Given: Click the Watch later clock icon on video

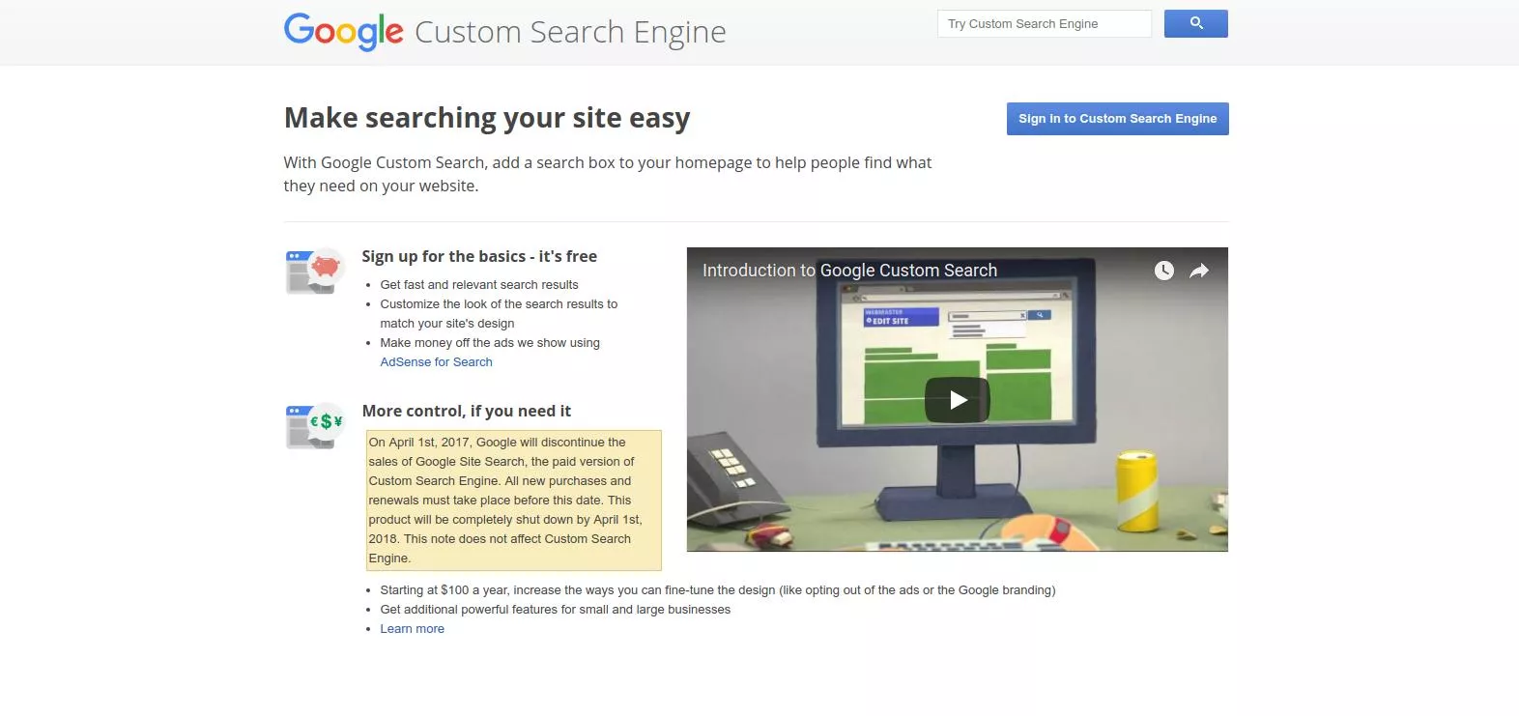Looking at the screenshot, I should pyautogui.click(x=1164, y=271).
